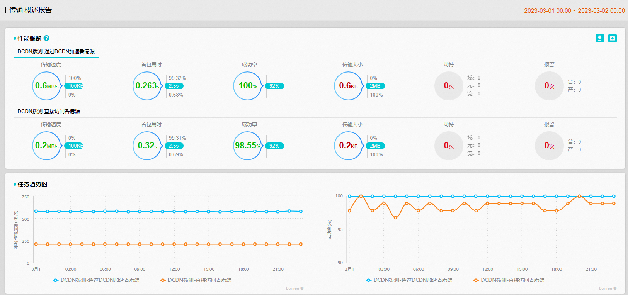Select the 0.2KB transfer size gauge

(x=348, y=146)
